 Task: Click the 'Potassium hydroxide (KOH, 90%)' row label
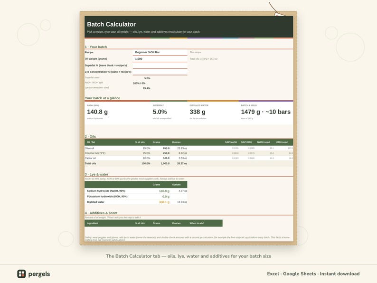point(107,197)
